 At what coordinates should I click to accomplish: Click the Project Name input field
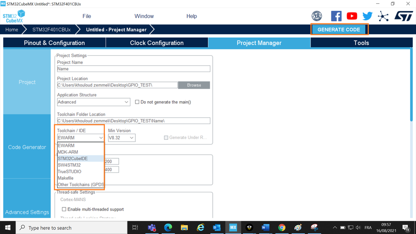tap(133, 69)
